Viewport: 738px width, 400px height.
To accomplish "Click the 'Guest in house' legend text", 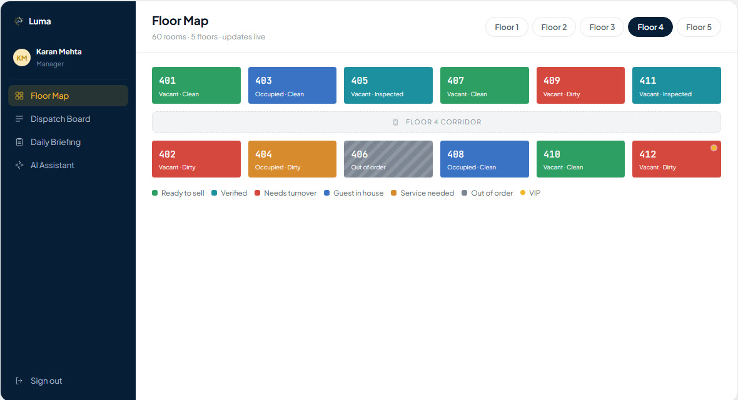I will tap(358, 193).
